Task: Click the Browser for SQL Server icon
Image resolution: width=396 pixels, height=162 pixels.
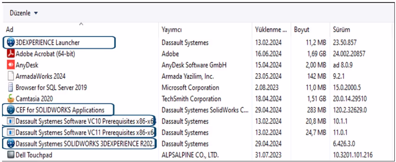Action: 11,87
